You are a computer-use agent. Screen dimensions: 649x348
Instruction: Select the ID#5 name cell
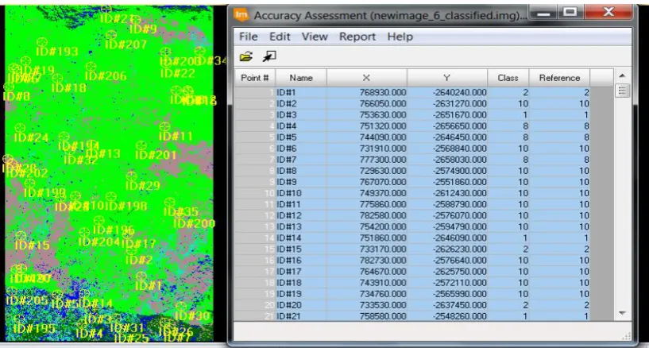(x=301, y=137)
